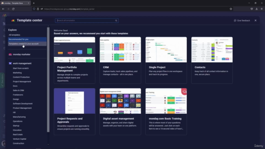Image resolution: width=265 pixels, height=149 pixels.
Task: Click the sidebar scroll down arrow
Action: click(48, 144)
